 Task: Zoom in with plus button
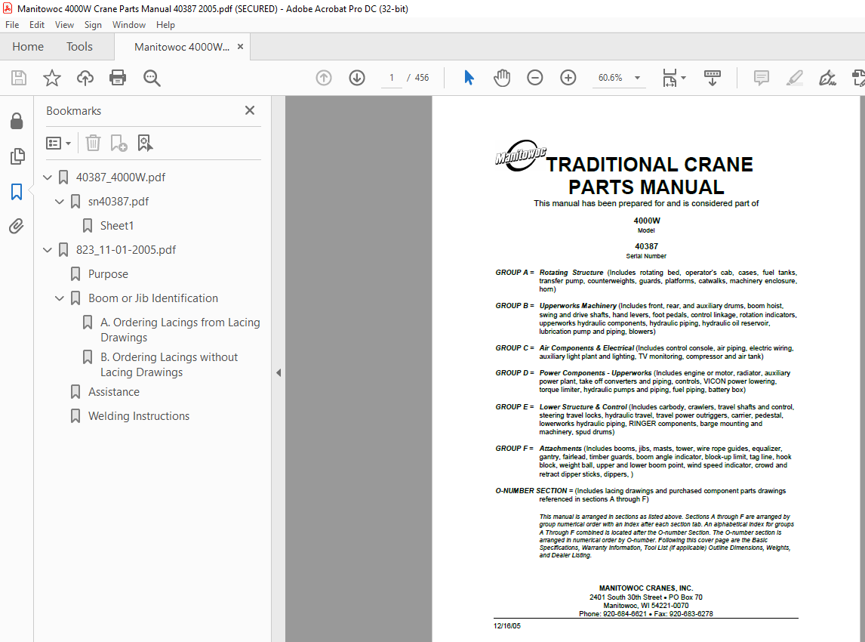tap(568, 78)
